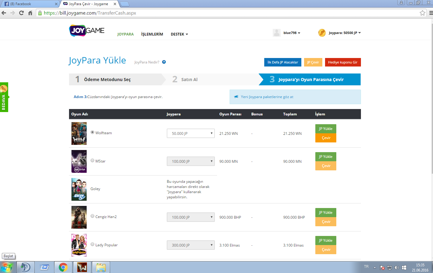This screenshot has height=273, width=433.
Task: Open the Chrome menu
Action: [431, 13]
